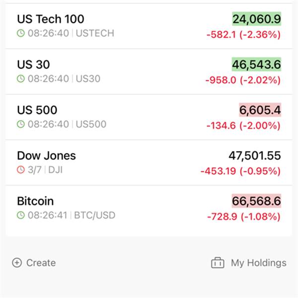Open the US Tech 100 instrument row

click(x=51, y=19)
